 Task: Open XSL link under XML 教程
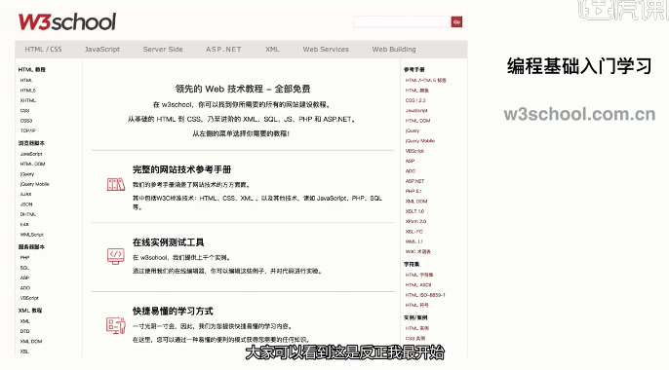point(24,351)
